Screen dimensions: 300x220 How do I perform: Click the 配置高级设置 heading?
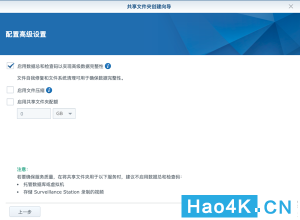coord(26,34)
